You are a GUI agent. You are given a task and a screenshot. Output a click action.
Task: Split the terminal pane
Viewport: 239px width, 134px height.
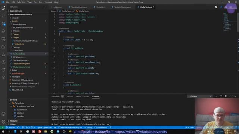tap(221, 96)
